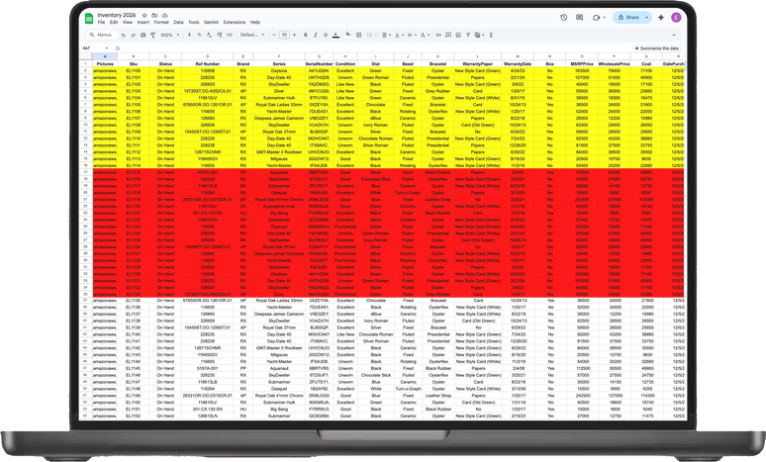Open the File menu

[x=101, y=23]
